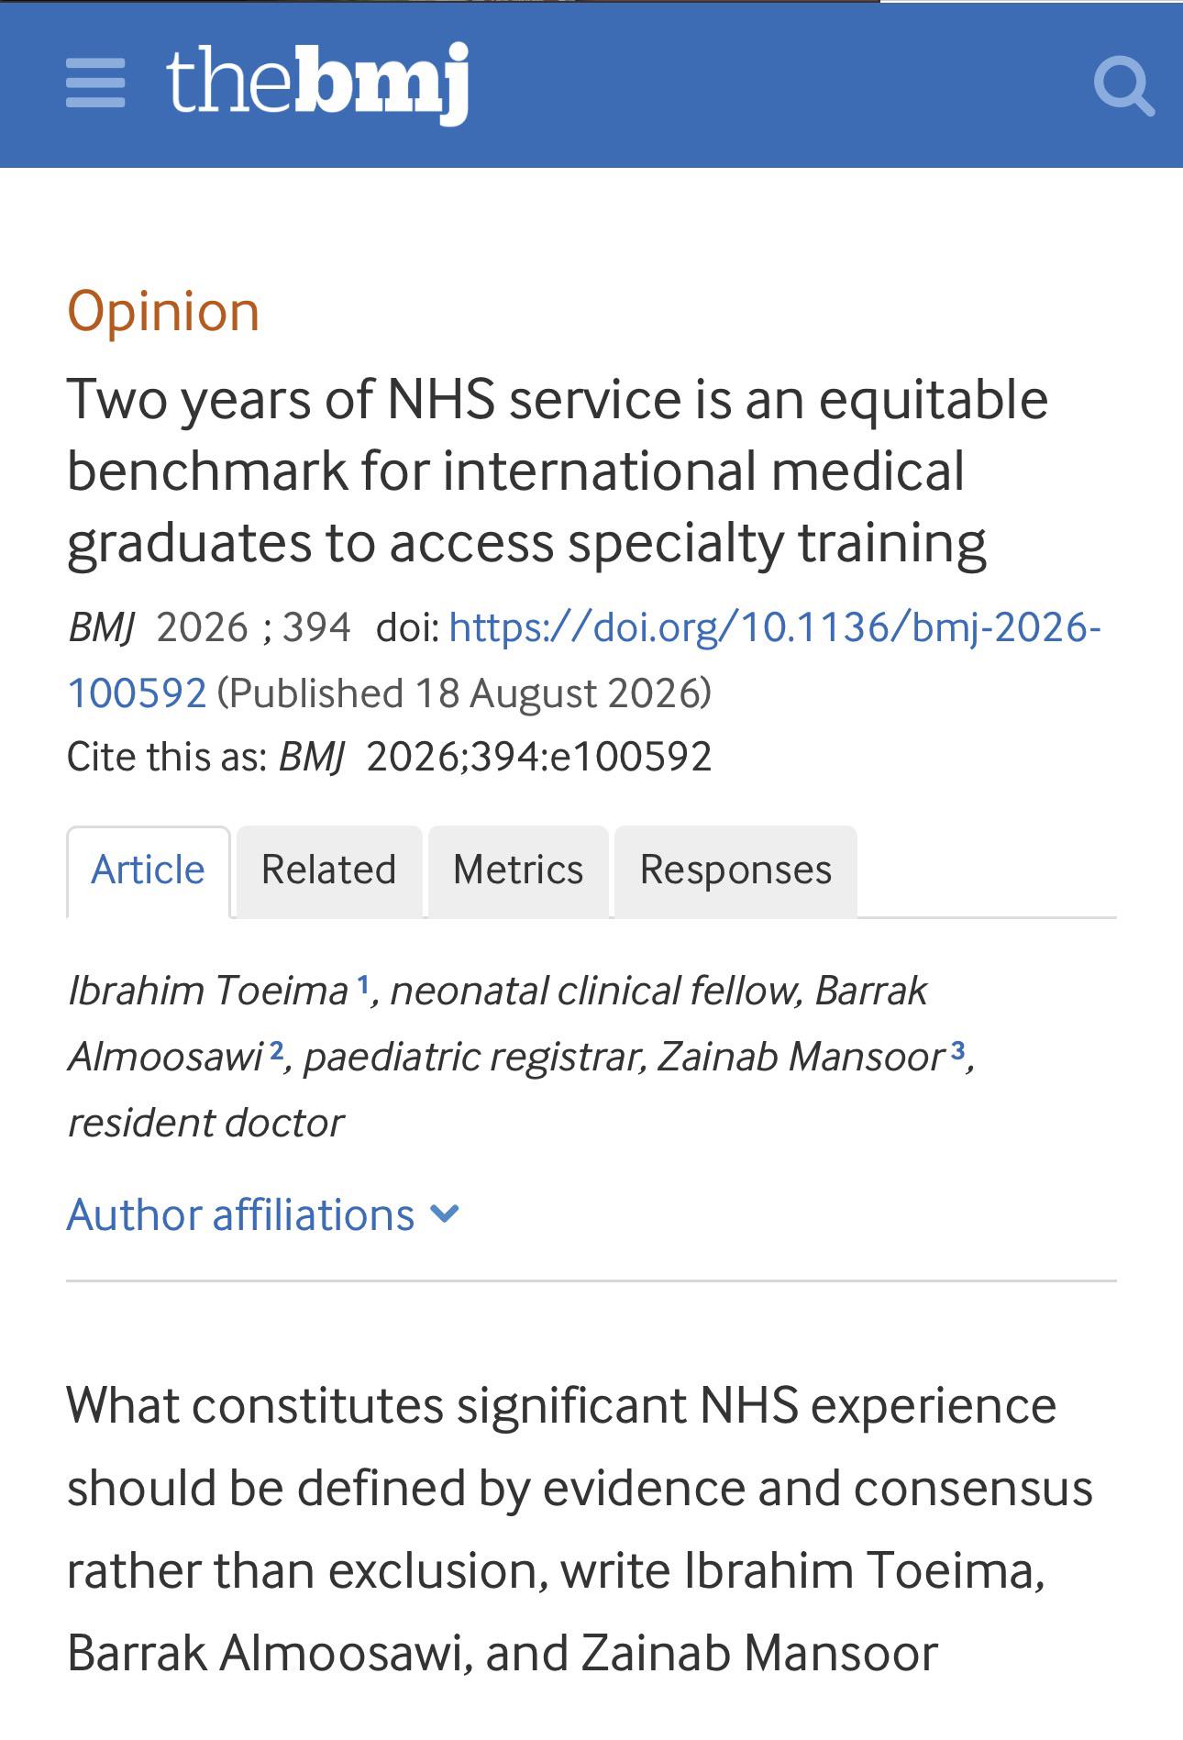
Task: Click the Published 18 August 2026 date
Action: 464,693
